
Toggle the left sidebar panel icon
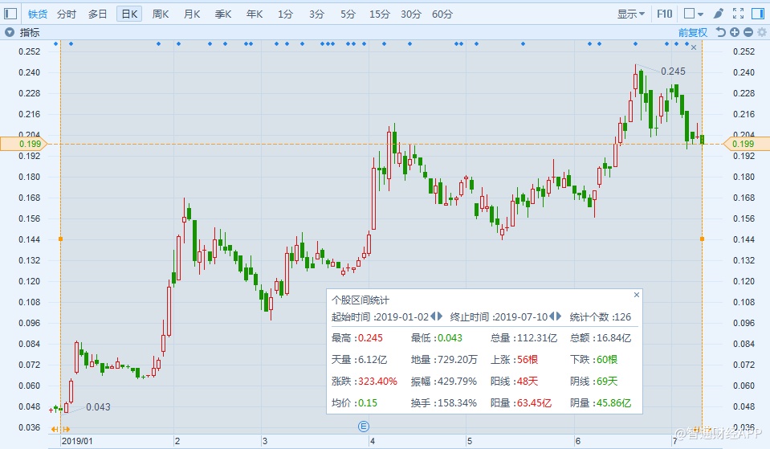10,14
